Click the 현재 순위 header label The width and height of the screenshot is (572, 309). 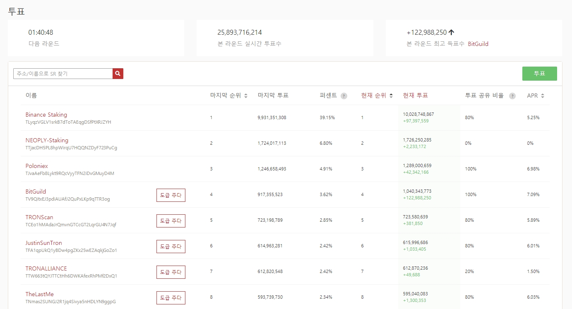tap(374, 96)
